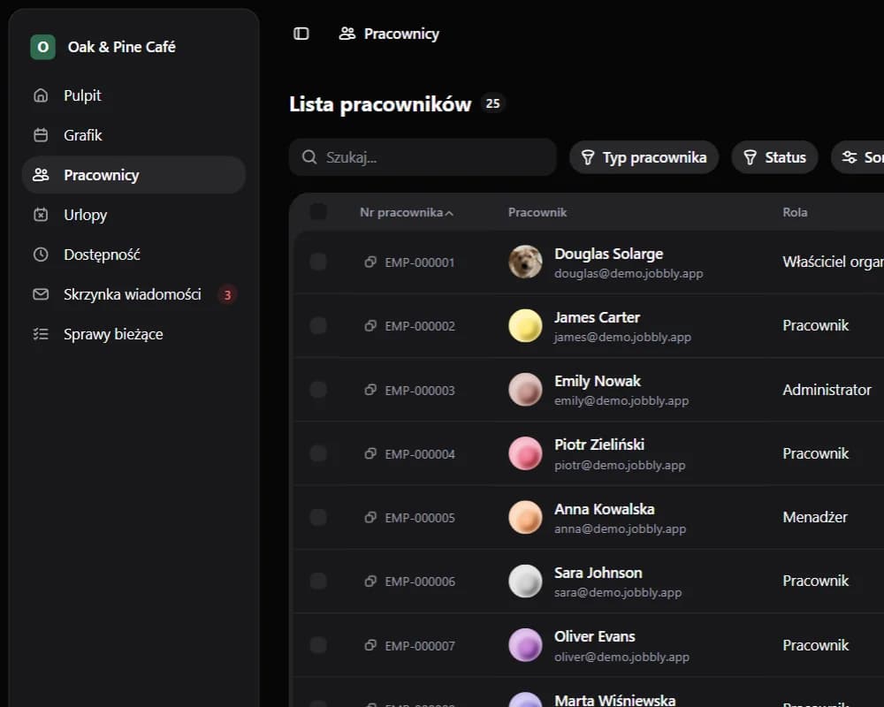The width and height of the screenshot is (884, 707).
Task: Click the Menadżer role cell
Action: (x=815, y=517)
